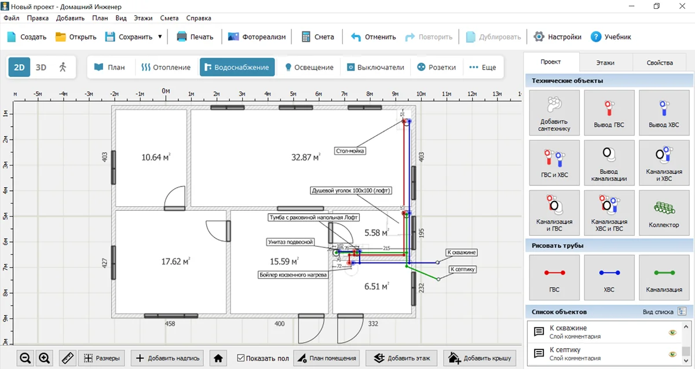Select the ГВС hot water outlet tool
The height and width of the screenshot is (369, 695).
pos(609,113)
